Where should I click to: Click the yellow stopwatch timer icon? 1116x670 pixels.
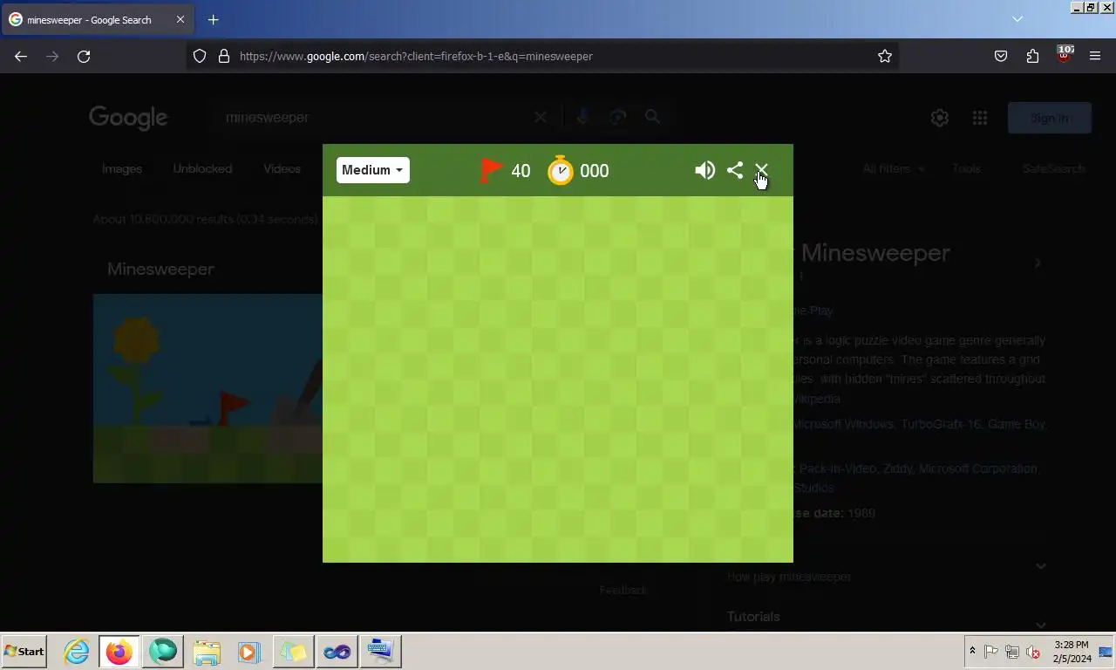click(561, 170)
